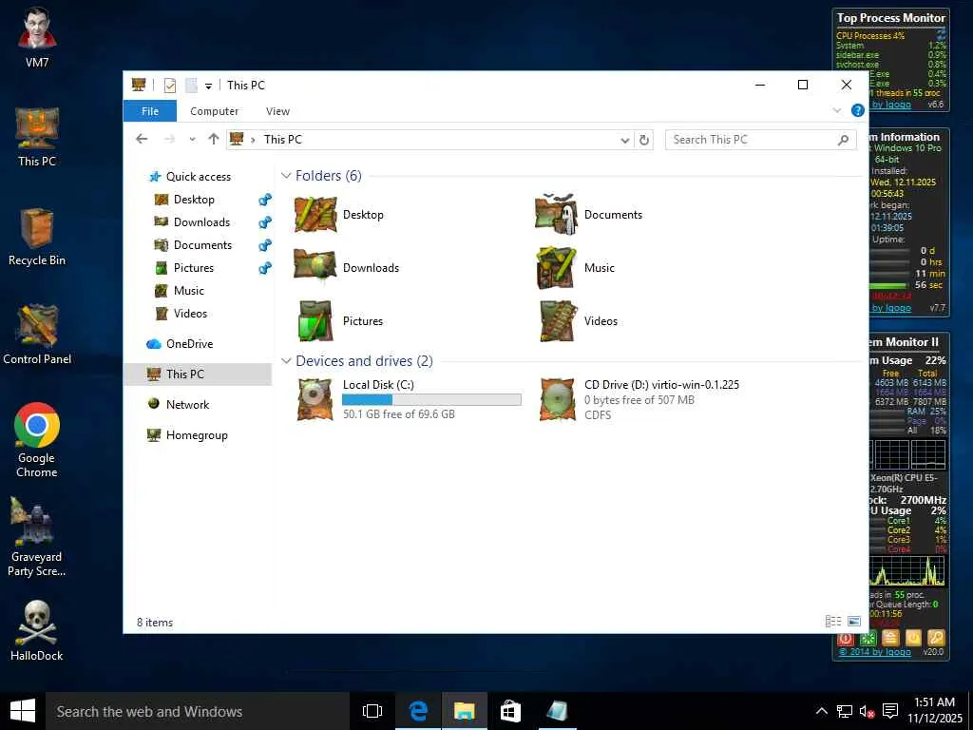
Task: Expand the ribbon with the chevron
Action: [x=837, y=110]
